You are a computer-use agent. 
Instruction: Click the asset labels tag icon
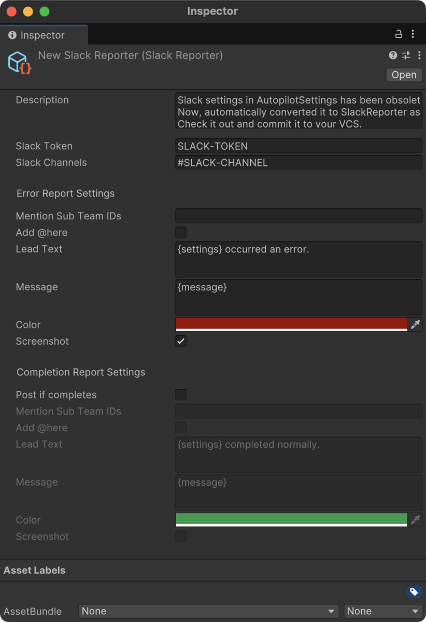pos(414,592)
